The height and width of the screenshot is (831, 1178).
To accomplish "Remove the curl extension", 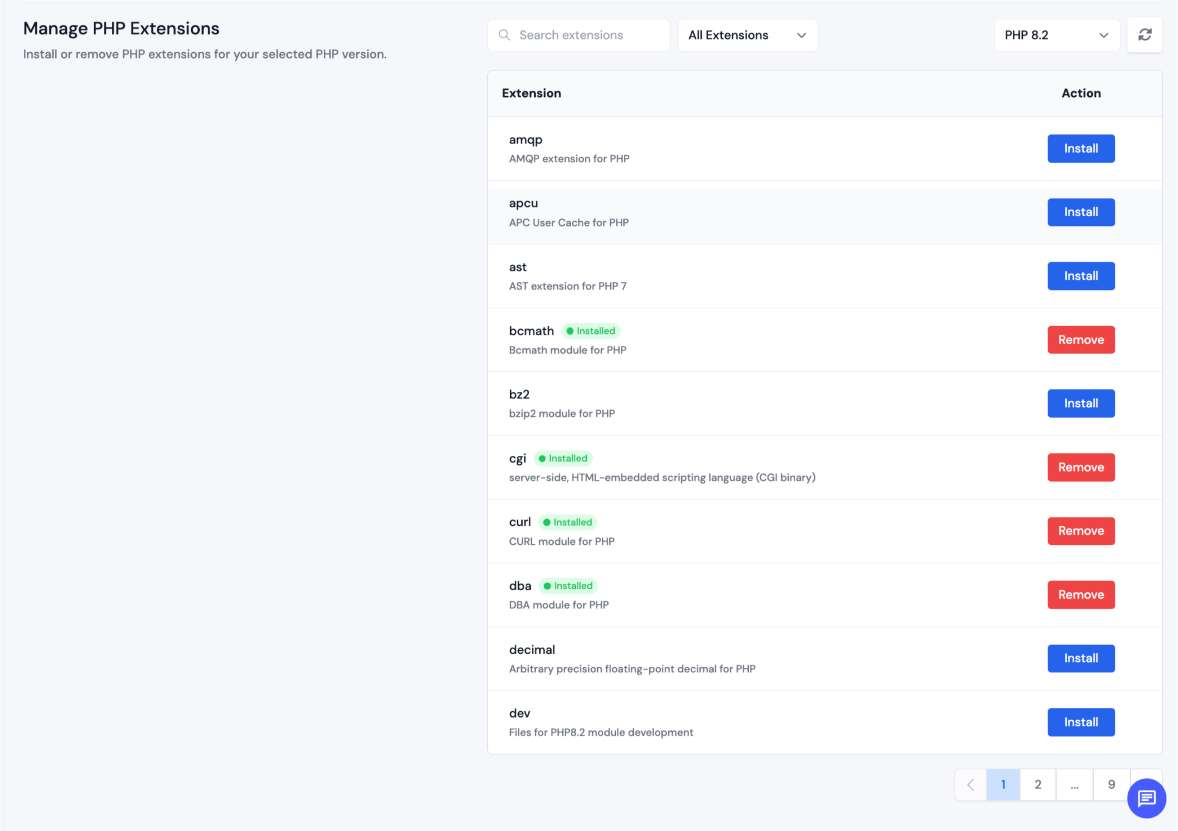I will click(1081, 531).
